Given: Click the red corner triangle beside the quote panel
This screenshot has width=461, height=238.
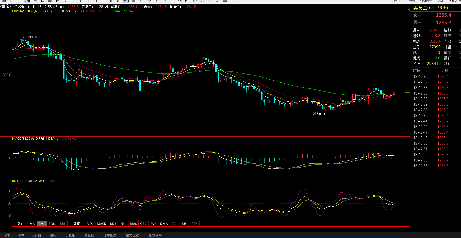Looking at the screenshot, I should coord(409,10).
